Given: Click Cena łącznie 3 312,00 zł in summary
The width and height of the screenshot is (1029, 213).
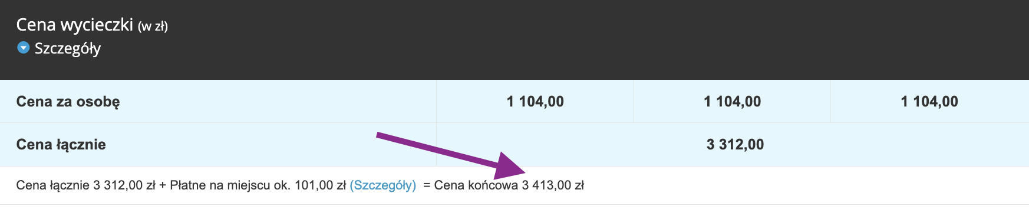Looking at the screenshot, I should [85, 185].
